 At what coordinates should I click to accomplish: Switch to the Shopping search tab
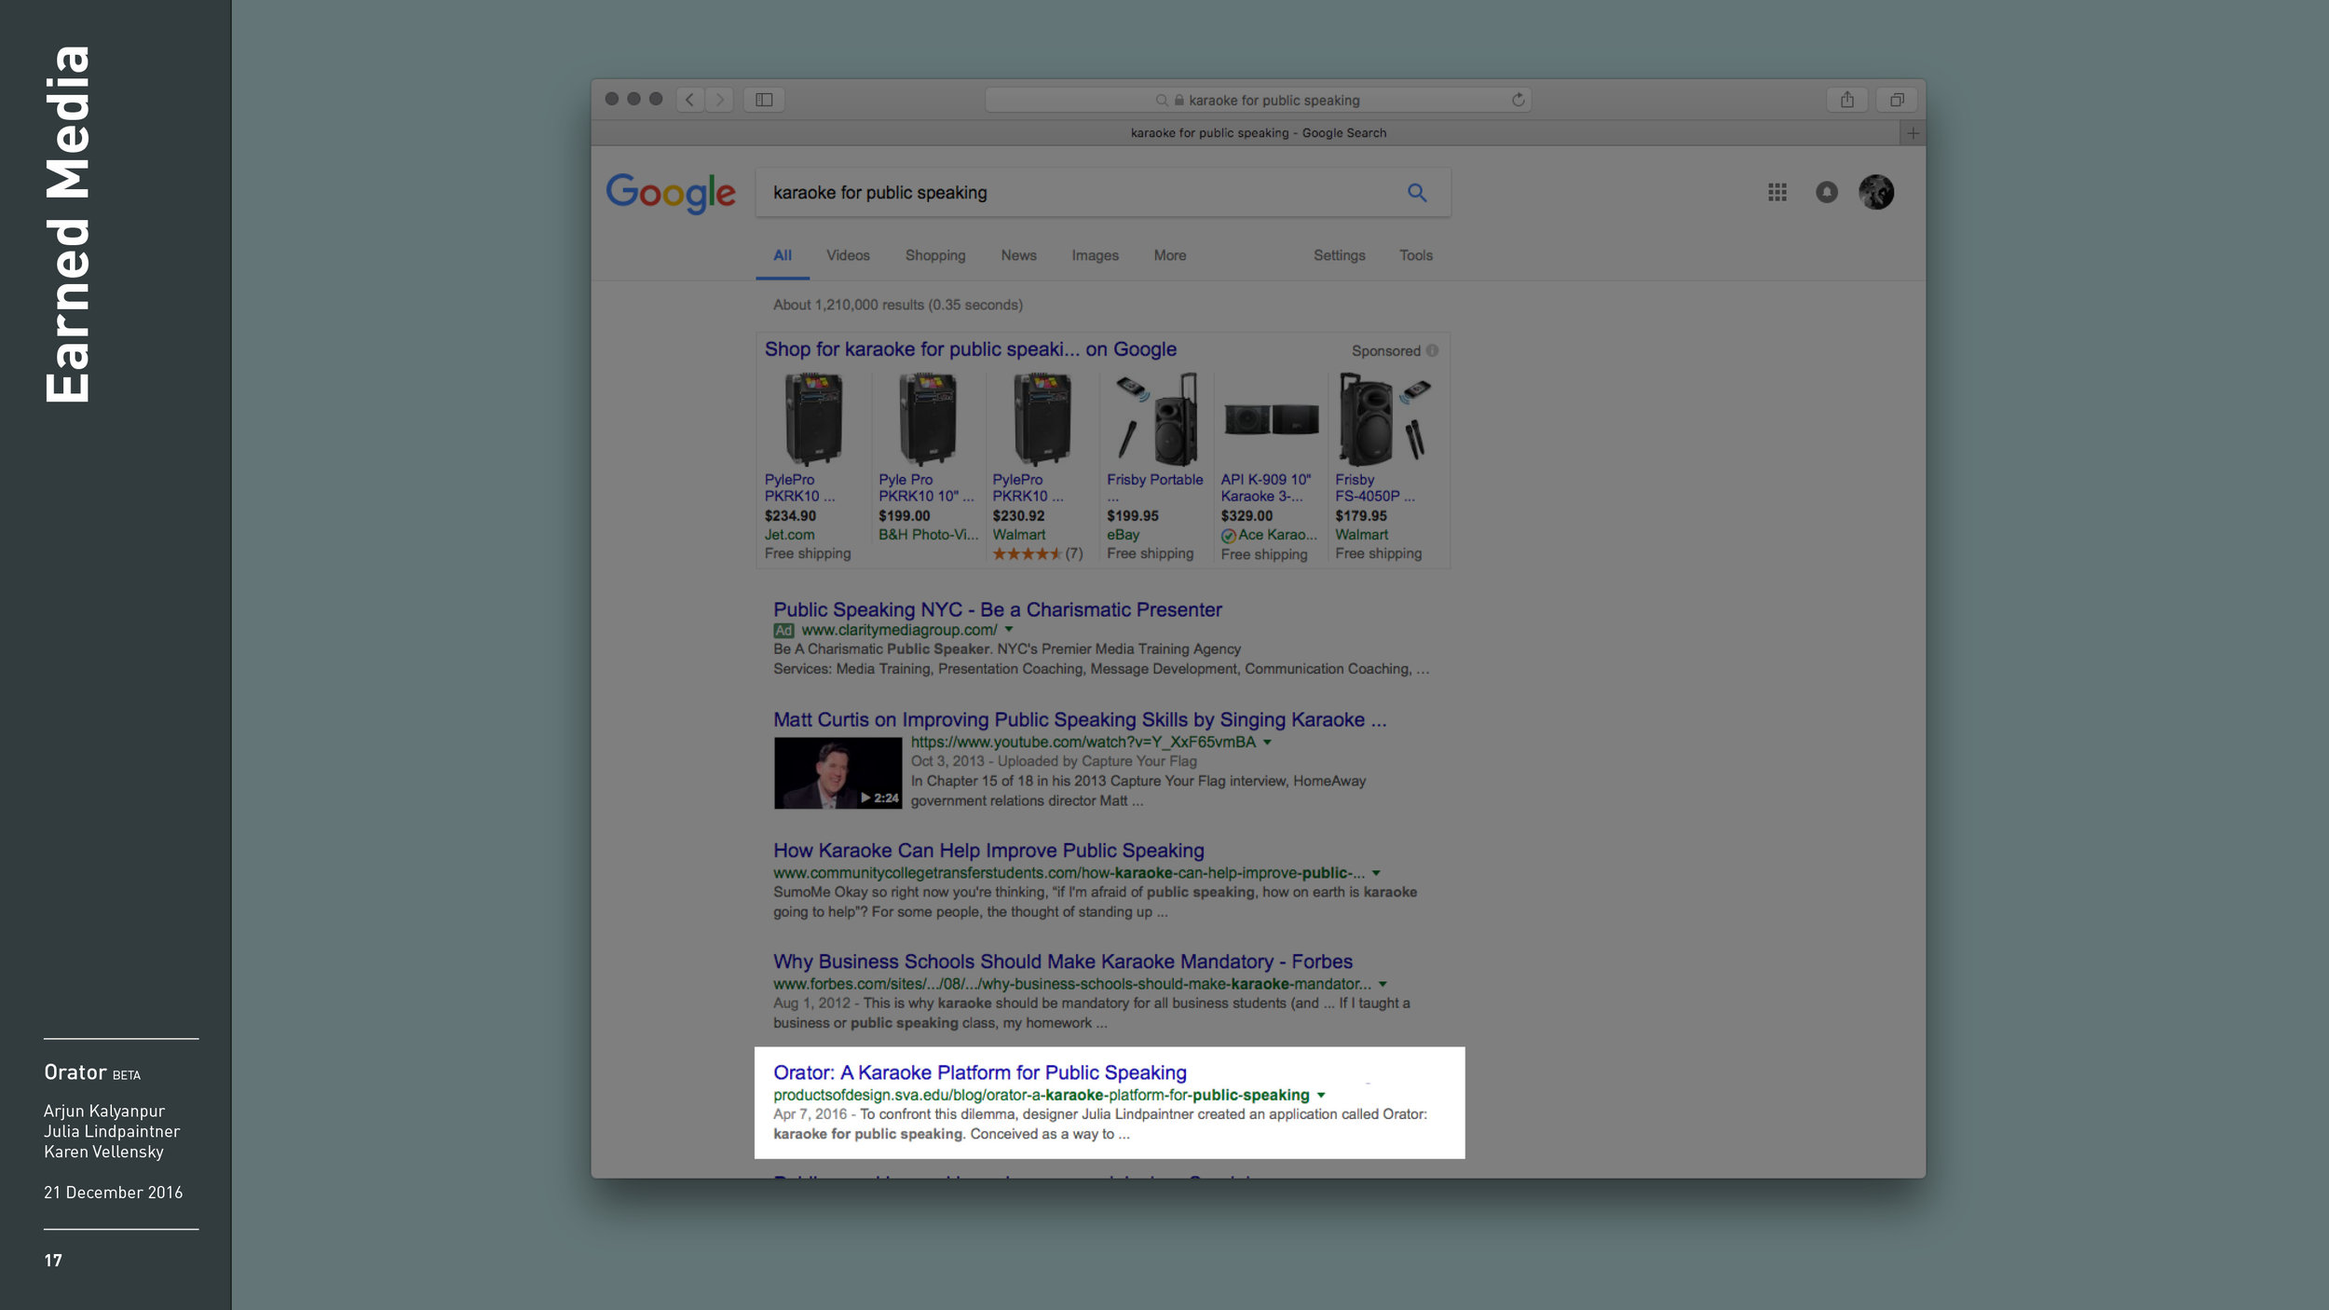coord(935,255)
